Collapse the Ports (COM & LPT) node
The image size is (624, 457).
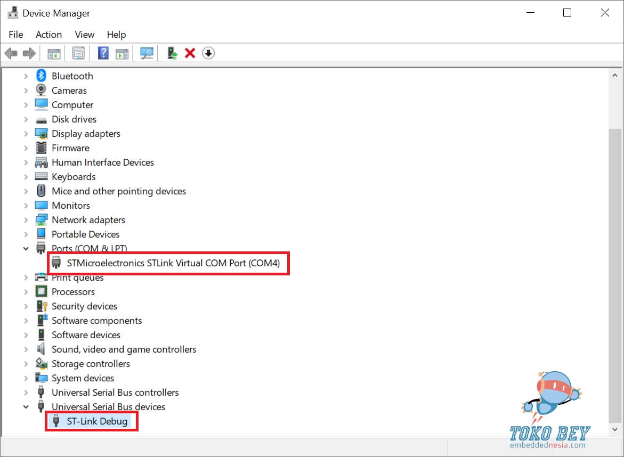[26, 249]
